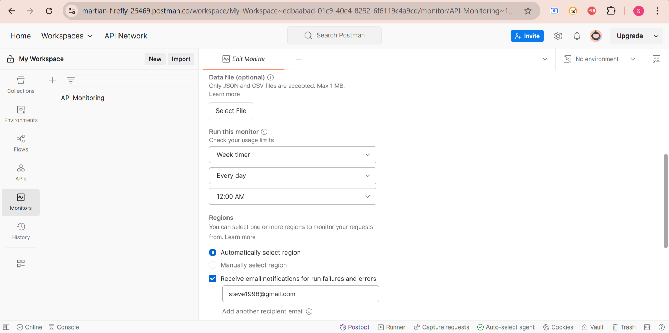Open the Data file Learn more link
This screenshot has height=333, width=669.
click(x=224, y=94)
